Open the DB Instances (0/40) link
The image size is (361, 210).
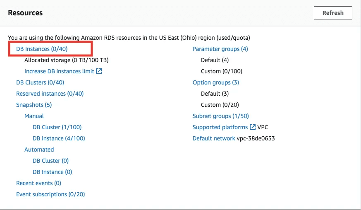[42, 49]
